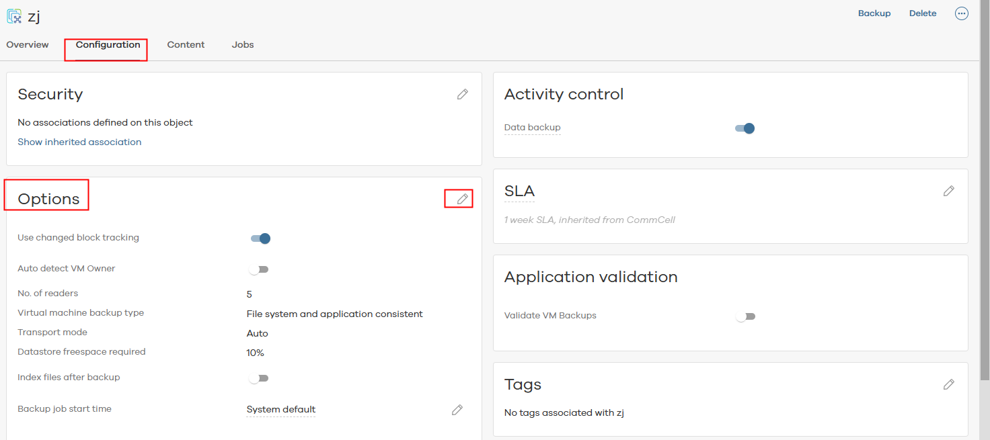Image resolution: width=990 pixels, height=440 pixels.
Task: Edit Backup job start time pencil
Action: pyautogui.click(x=457, y=410)
